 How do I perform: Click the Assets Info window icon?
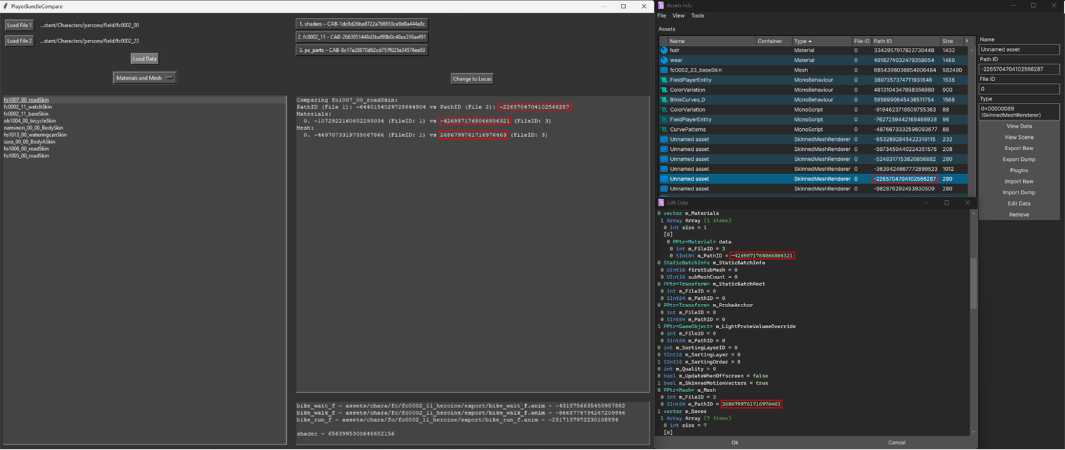[x=661, y=5]
